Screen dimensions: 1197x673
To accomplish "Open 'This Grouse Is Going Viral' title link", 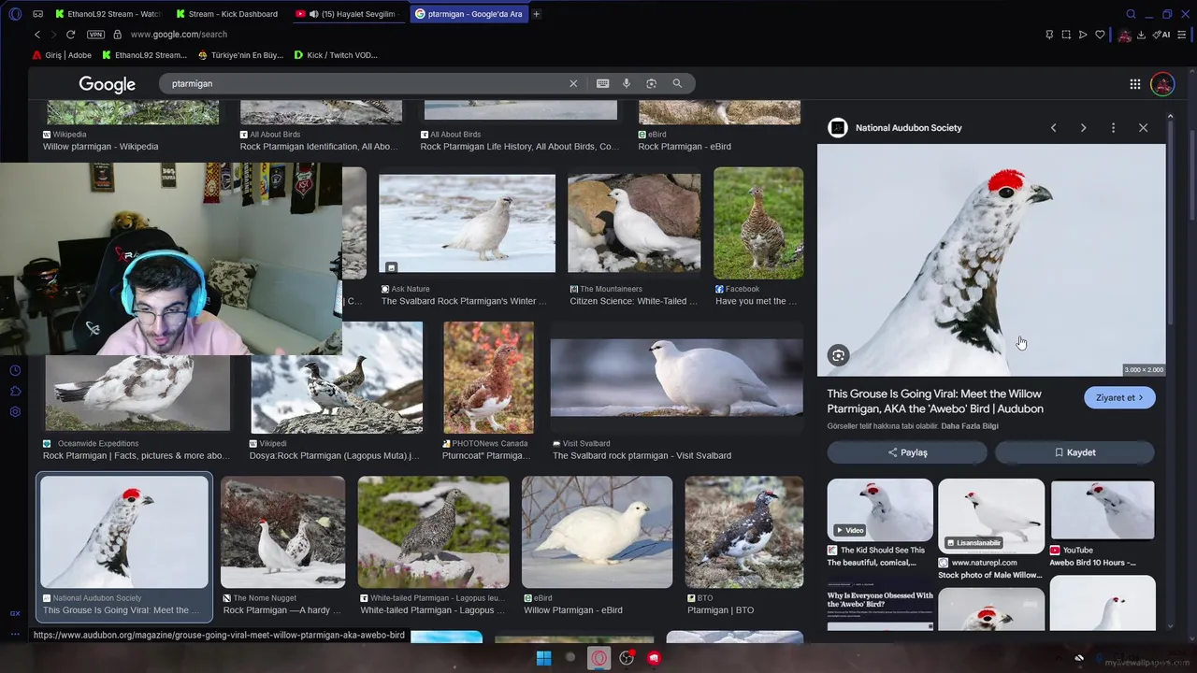I will pyautogui.click(x=935, y=401).
